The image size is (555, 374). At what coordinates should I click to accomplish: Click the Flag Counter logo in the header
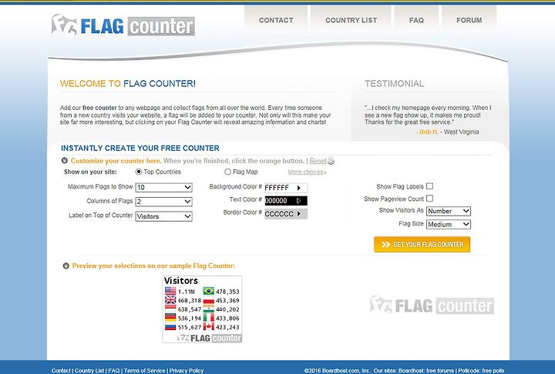[x=123, y=25]
